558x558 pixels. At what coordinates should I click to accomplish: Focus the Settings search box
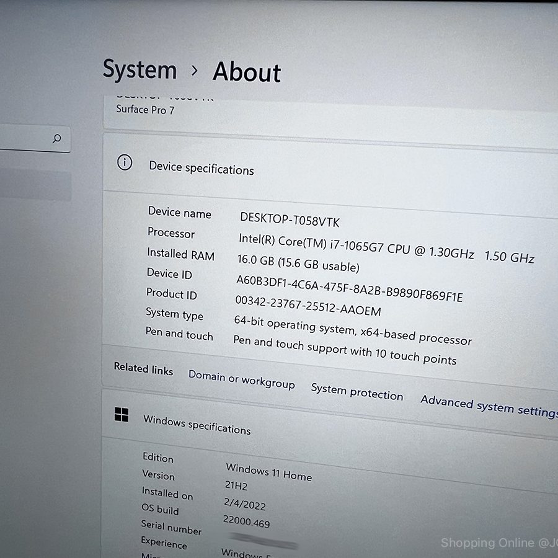[x=35, y=139]
